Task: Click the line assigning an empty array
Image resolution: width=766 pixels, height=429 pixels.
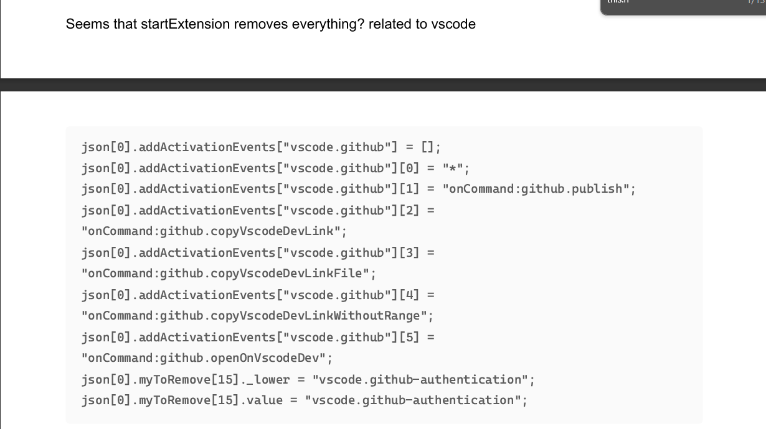Action: (261, 147)
